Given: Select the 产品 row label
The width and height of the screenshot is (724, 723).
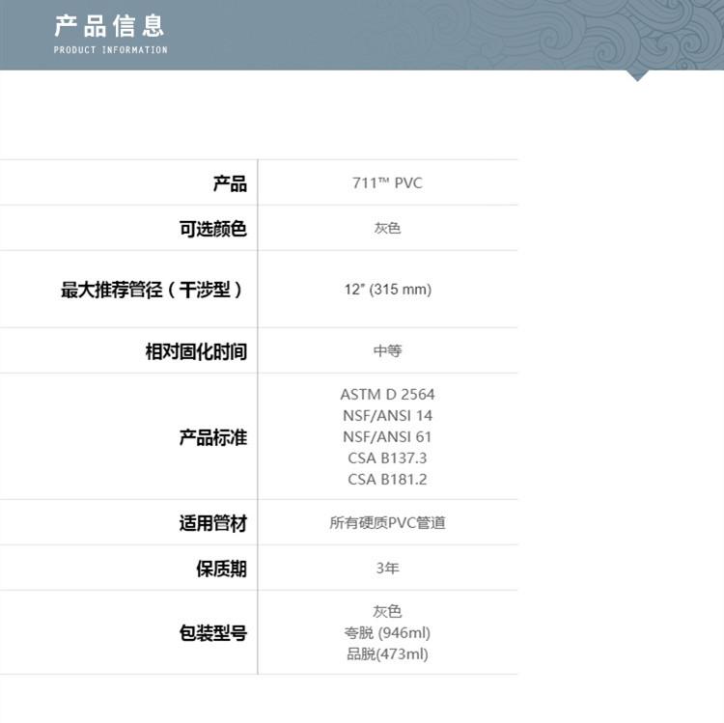Looking at the screenshot, I should [230, 183].
